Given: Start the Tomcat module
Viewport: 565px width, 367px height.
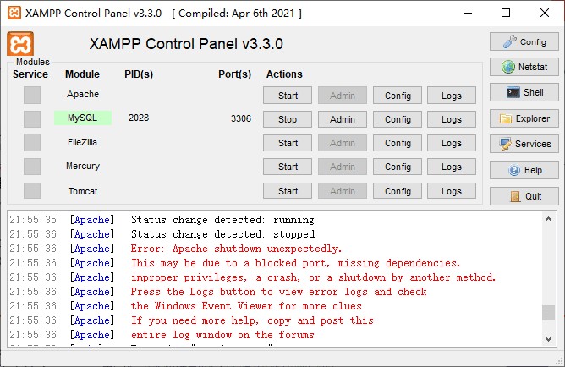Looking at the screenshot, I should pyautogui.click(x=288, y=191).
